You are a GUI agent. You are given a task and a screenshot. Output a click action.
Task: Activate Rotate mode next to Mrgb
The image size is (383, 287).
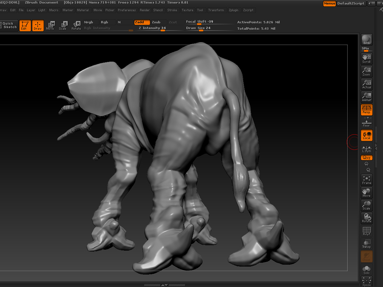click(x=76, y=26)
